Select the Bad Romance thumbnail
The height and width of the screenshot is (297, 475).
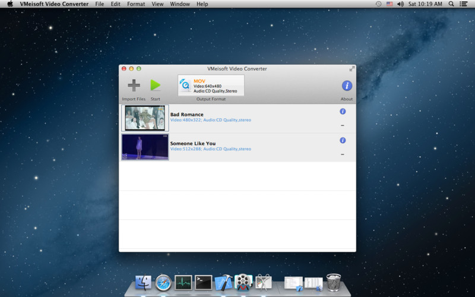tap(145, 118)
